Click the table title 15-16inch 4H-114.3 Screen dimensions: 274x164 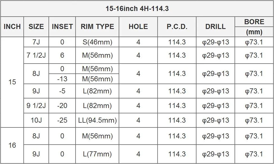(x=137, y=9)
